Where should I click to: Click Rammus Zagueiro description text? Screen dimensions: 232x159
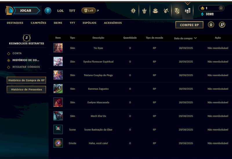98,89
